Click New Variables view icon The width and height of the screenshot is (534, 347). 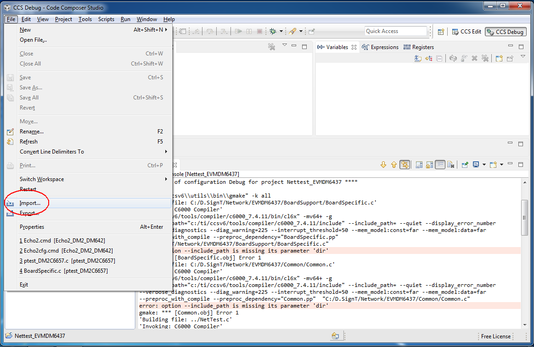tap(499, 59)
